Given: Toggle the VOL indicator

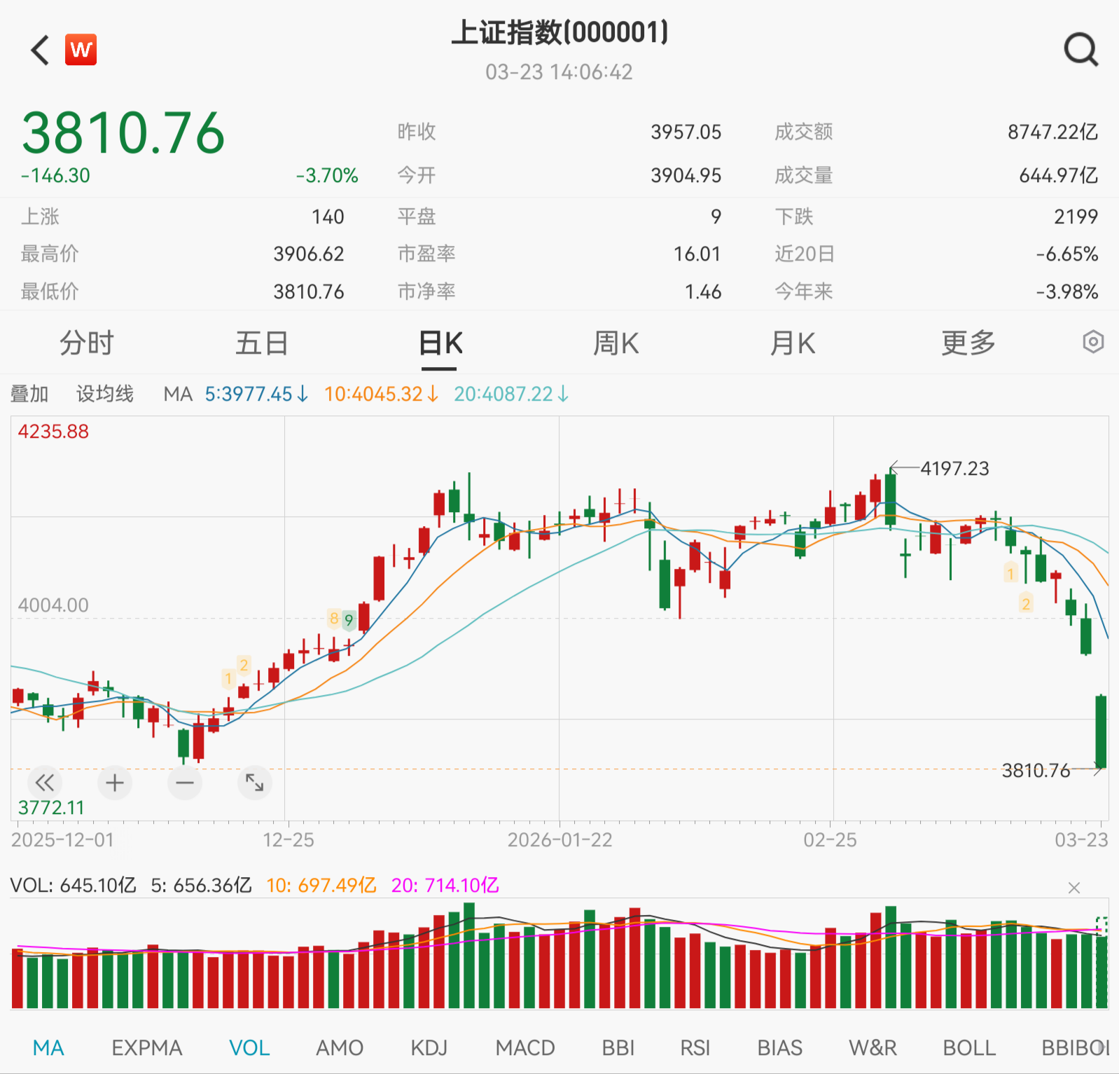Looking at the screenshot, I should (x=249, y=1048).
